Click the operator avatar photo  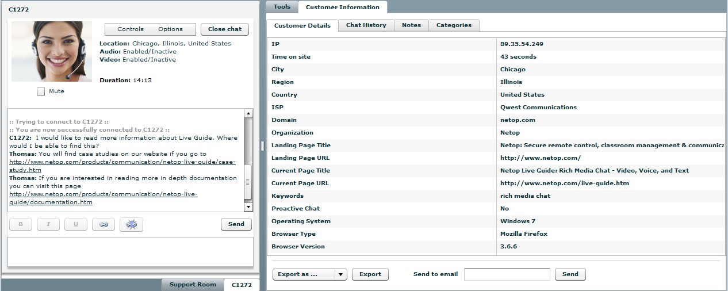[x=52, y=51]
